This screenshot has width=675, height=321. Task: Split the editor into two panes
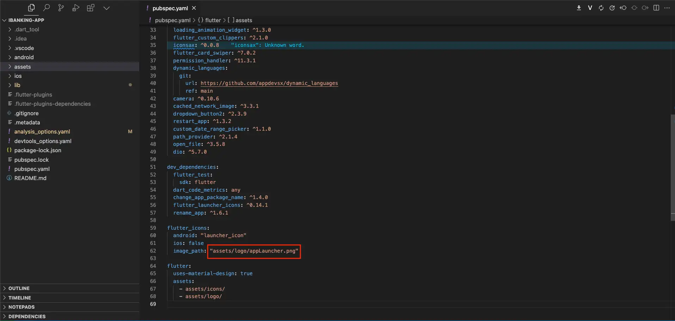(656, 7)
